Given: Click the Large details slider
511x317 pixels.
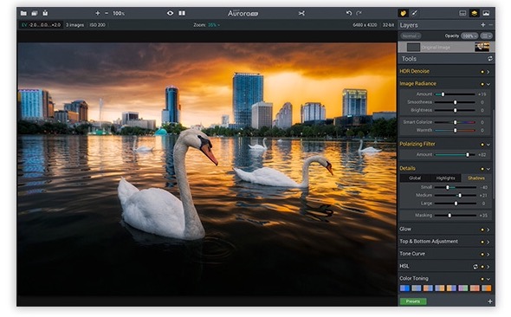Looking at the screenshot, I should (455, 204).
